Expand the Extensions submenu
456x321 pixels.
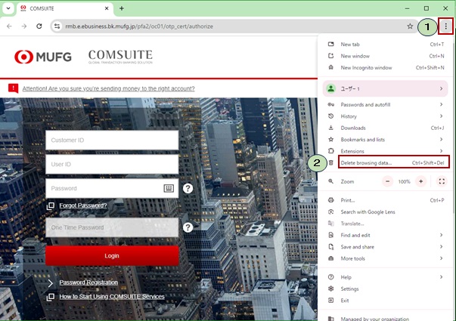coord(386,151)
